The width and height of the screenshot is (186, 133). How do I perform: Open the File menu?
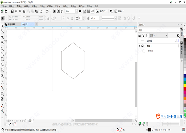click(x=4, y=7)
